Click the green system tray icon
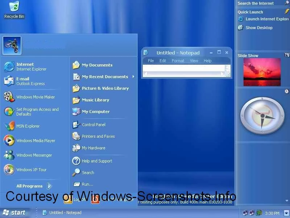Viewport: 290px width, 218px height. pyautogui.click(x=259, y=213)
